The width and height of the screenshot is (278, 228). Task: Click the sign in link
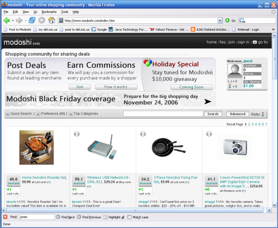coord(243,42)
